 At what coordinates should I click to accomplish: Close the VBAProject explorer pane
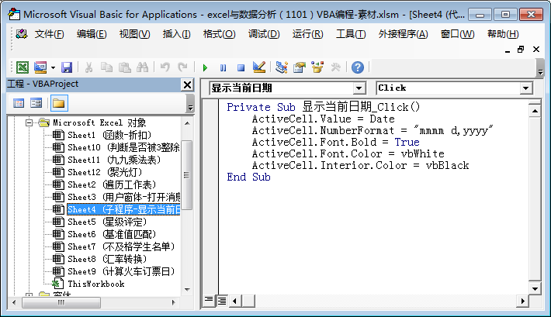187,84
